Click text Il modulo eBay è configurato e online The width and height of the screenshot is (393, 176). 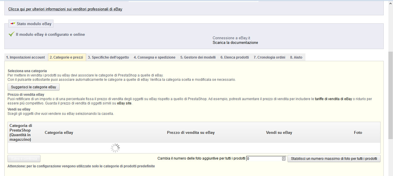pyautogui.click(x=50, y=34)
